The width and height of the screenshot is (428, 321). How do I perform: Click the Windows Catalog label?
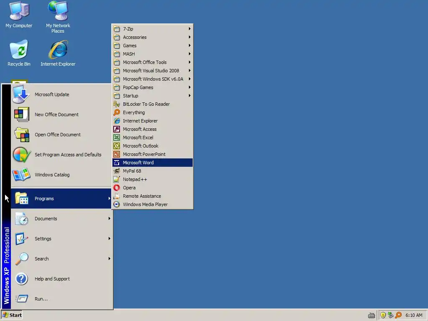coord(52,175)
